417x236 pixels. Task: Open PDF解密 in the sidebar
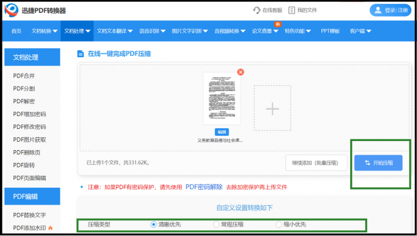pyautogui.click(x=24, y=101)
